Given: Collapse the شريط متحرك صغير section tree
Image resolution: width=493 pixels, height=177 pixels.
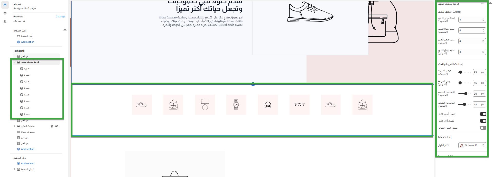Looking at the screenshot, I should tap(15, 62).
